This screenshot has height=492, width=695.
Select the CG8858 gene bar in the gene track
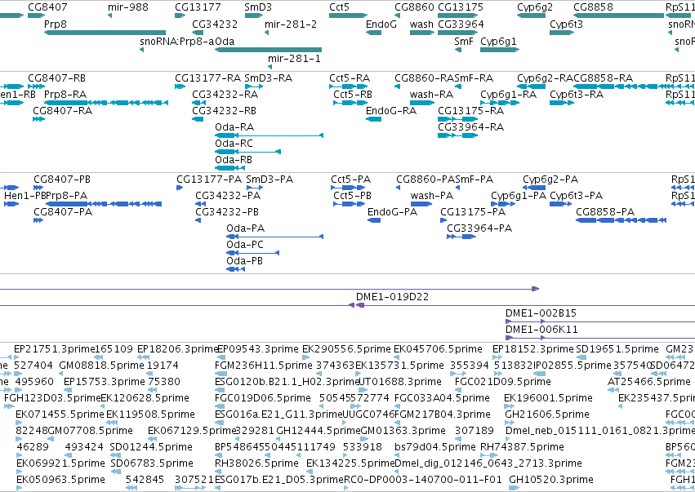[619, 16]
